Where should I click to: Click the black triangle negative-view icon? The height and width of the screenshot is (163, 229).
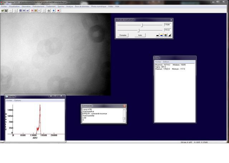(x=170, y=35)
